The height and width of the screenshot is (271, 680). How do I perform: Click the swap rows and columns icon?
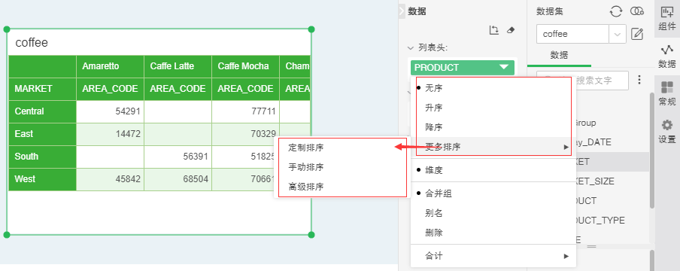pos(493,30)
